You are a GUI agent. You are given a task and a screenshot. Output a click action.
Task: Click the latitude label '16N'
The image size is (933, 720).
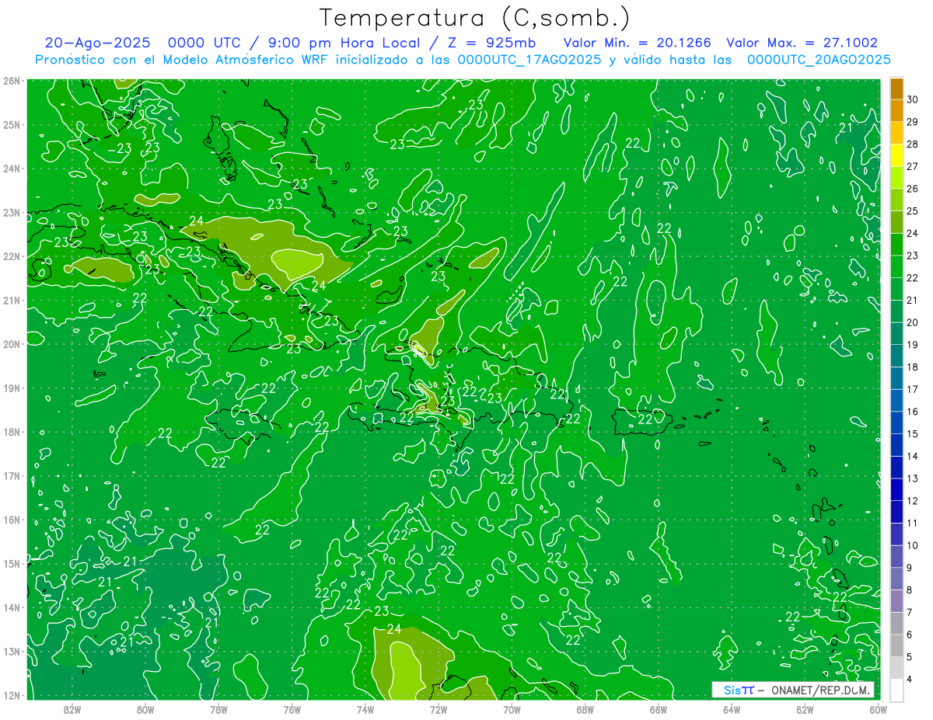(11, 520)
